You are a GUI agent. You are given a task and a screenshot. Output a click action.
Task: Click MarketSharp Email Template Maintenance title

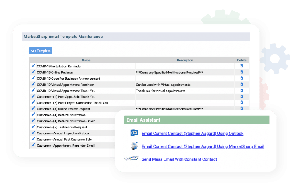coord(63,37)
